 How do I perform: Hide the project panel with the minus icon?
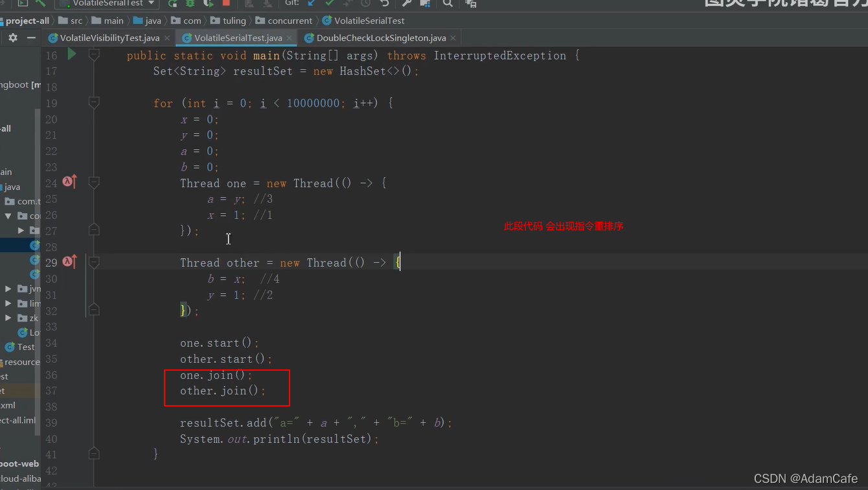[x=31, y=38]
